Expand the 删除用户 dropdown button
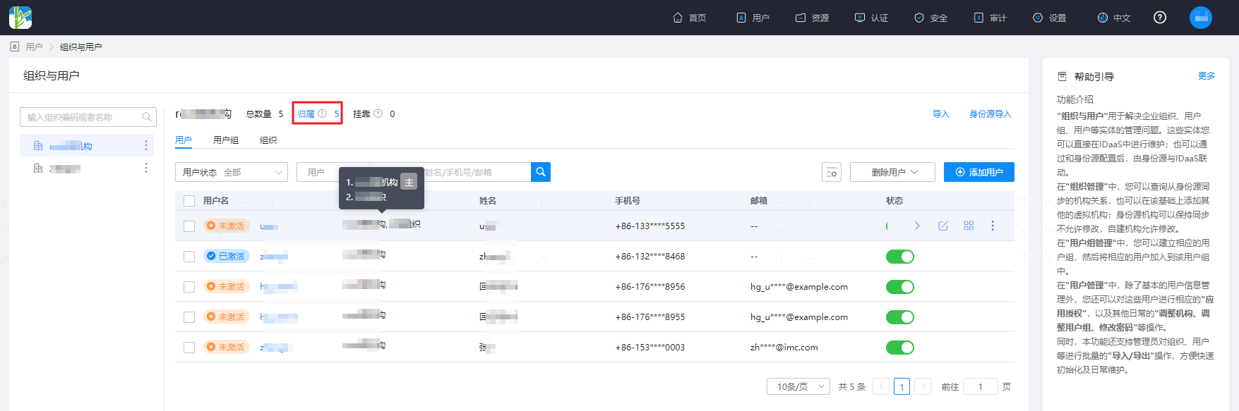 [892, 172]
